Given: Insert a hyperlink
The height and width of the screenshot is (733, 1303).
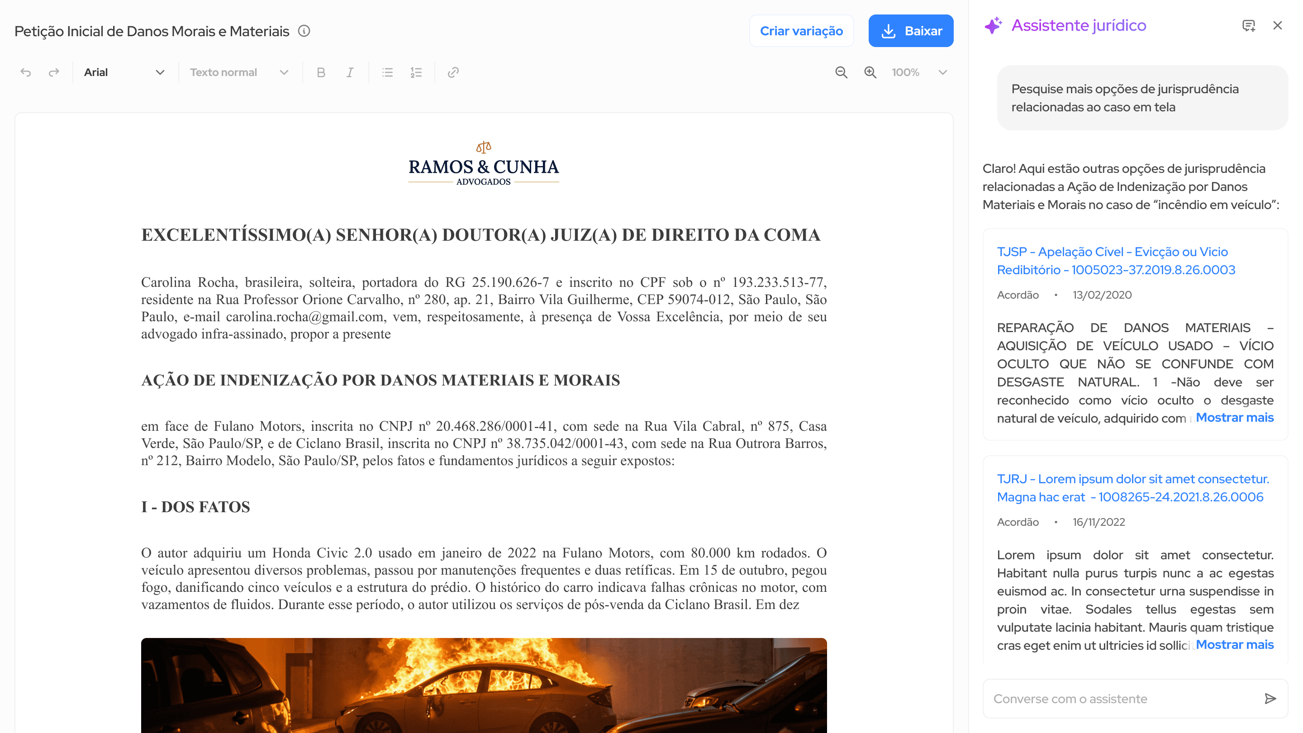Looking at the screenshot, I should tap(453, 72).
